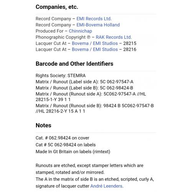Click the Cat. # 062.98424 on cover note
Image resolution: width=192 pixels, height=192 pixels.
(x=62, y=138)
